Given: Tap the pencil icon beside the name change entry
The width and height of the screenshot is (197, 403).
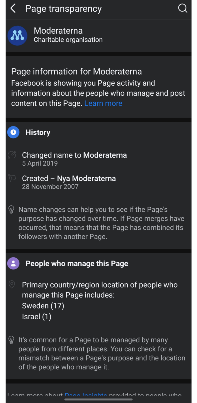Looking at the screenshot, I should (x=12, y=155).
